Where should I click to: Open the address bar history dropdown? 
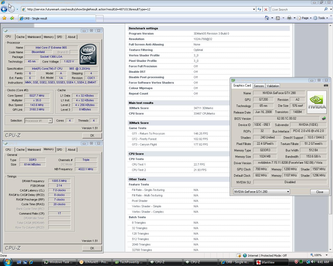[254, 9]
